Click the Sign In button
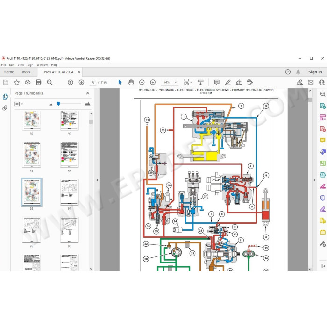Screen dimensions: 327x327 tap(315, 72)
